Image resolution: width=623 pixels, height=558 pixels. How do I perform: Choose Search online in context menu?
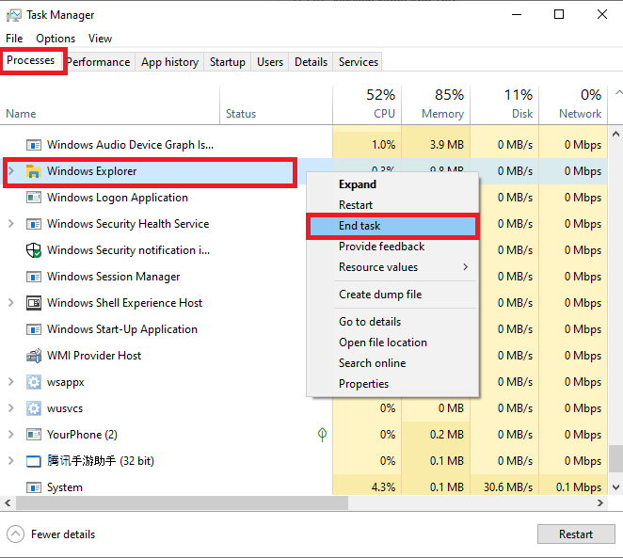[x=392, y=363]
